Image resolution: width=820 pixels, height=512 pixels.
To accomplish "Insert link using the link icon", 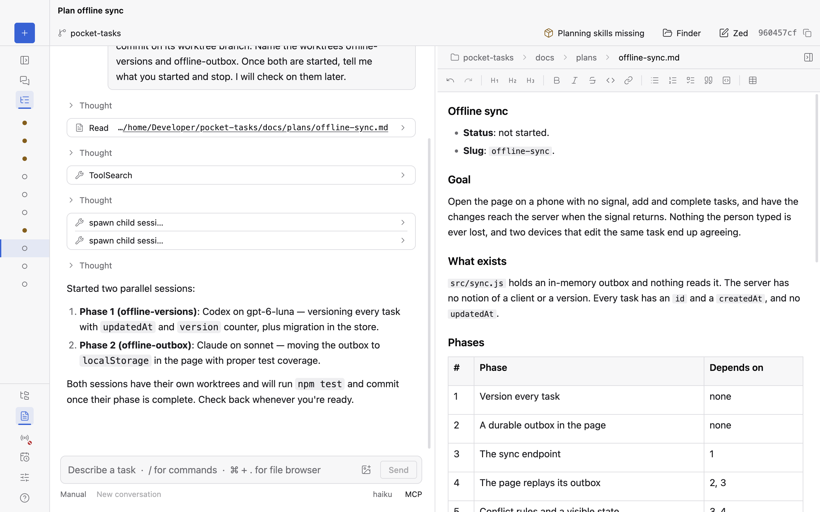I will [x=628, y=80].
